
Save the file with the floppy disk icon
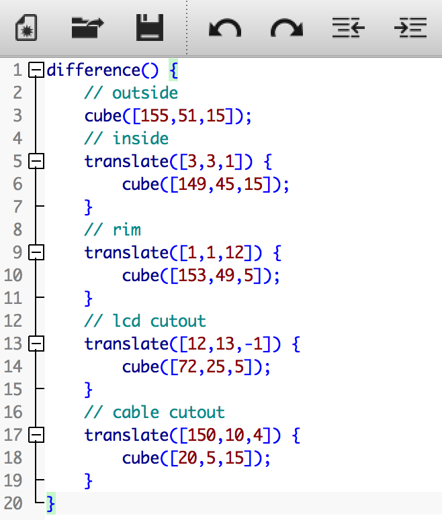click(x=150, y=28)
